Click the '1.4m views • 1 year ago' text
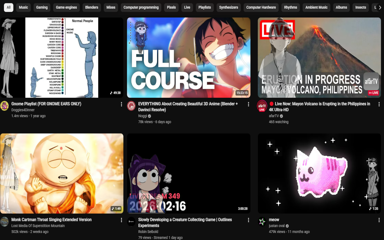384x240 pixels. coord(28,116)
